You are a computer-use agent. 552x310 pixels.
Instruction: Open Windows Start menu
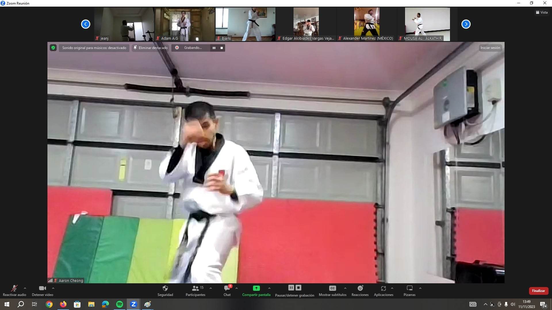click(7, 304)
